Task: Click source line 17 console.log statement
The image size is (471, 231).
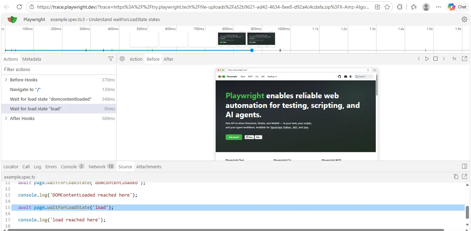Action: tap(62, 220)
